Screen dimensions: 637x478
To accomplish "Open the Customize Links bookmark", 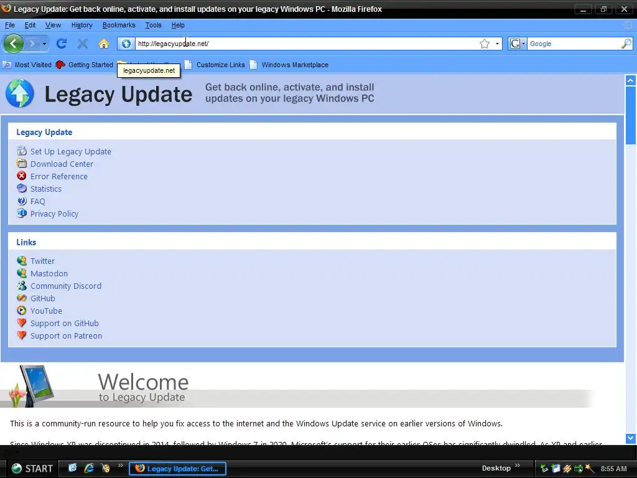I will coord(215,65).
